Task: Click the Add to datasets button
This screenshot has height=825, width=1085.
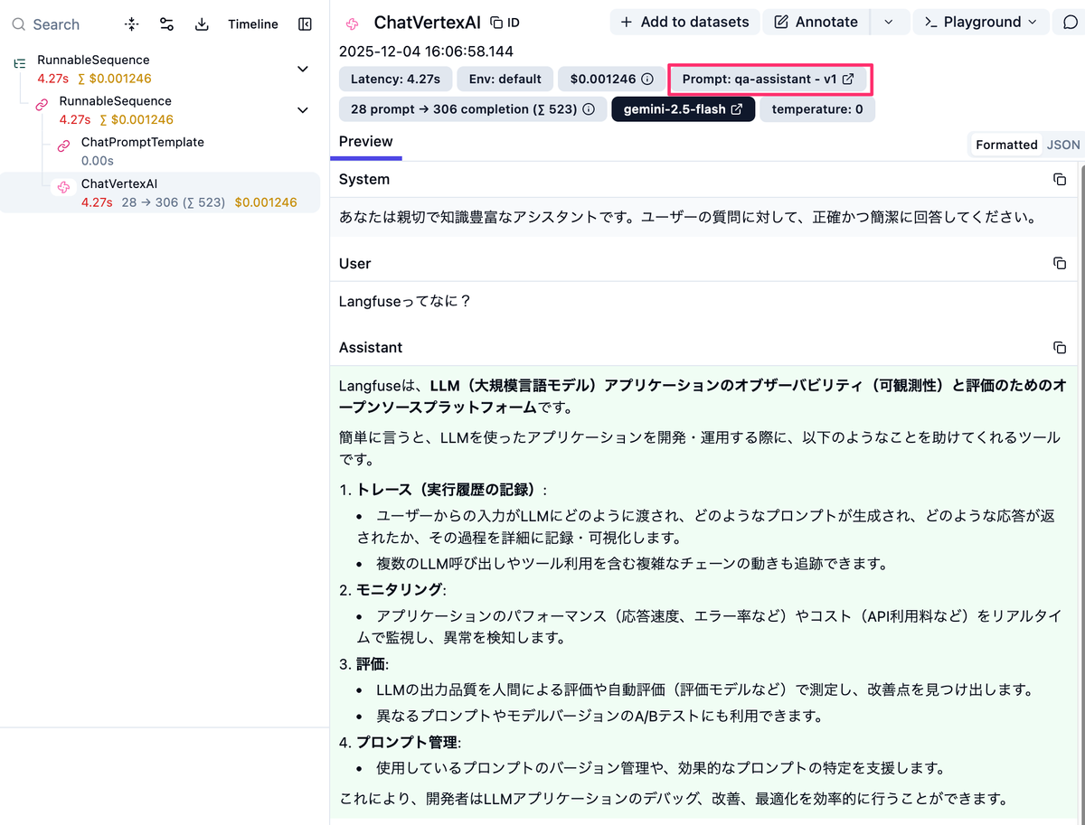Action: point(684,23)
